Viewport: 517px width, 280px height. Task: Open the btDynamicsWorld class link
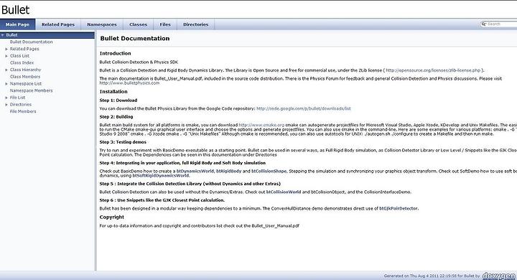point(195,171)
